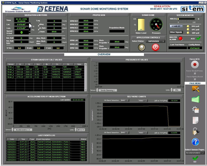The height and width of the screenshot is (166, 207).
Task: Select the 10:47:25.7 event log entry
Action: [x=47, y=152]
